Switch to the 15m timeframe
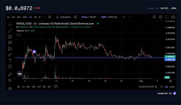This screenshot has width=181, height=105. point(25,17)
